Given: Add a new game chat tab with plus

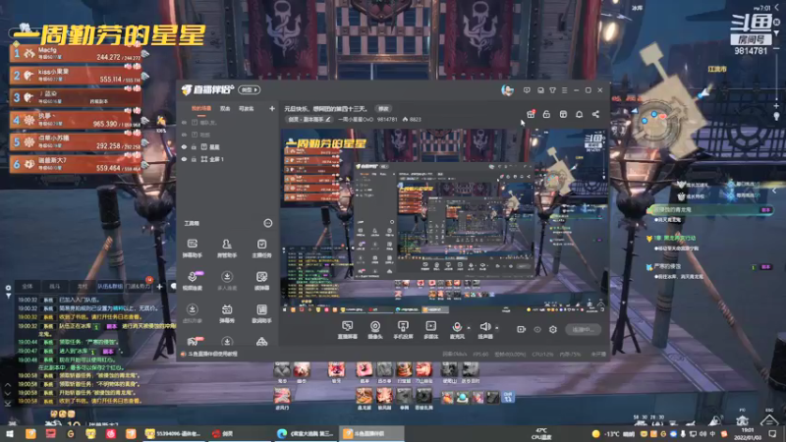Looking at the screenshot, I should tap(159, 287).
